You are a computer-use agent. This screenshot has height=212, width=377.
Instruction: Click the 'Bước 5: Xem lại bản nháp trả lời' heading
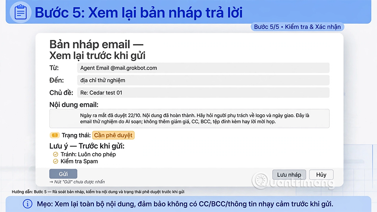pyautogui.click(x=139, y=12)
